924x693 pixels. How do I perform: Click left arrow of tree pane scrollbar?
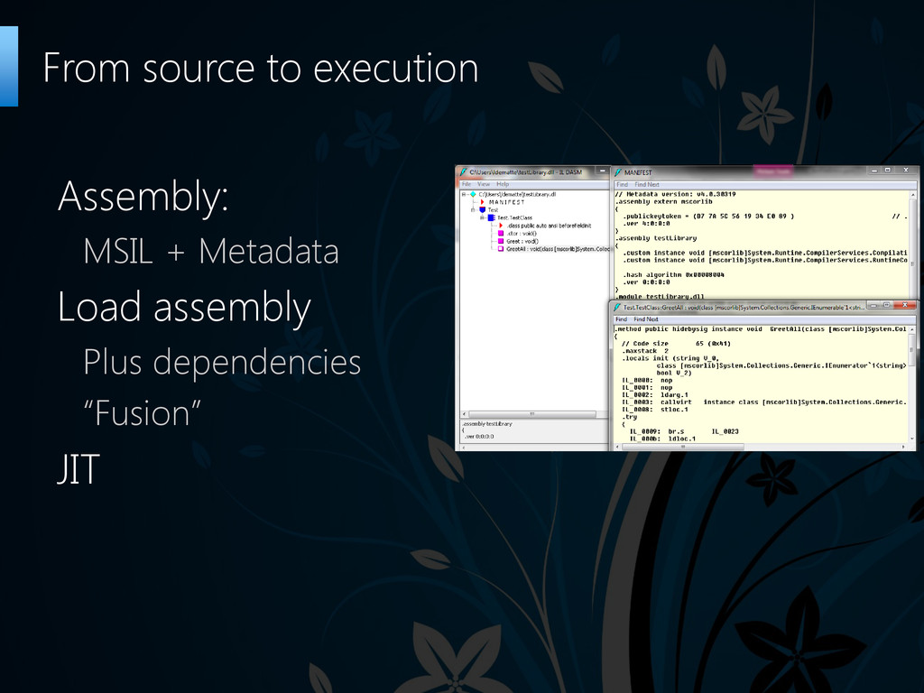[x=465, y=414]
